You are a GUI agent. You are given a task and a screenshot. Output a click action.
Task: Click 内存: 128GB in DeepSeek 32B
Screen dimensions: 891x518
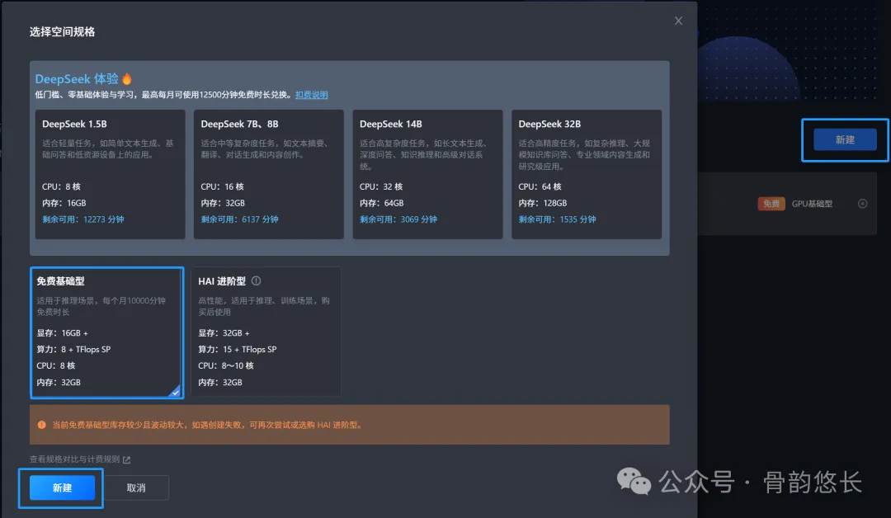[543, 203]
